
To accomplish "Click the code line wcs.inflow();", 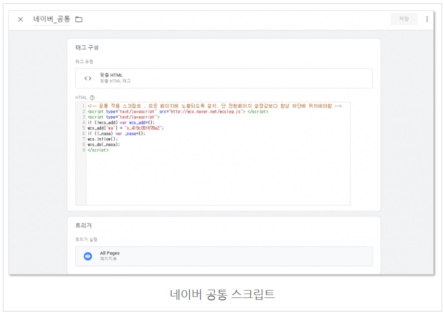I will 102,139.
